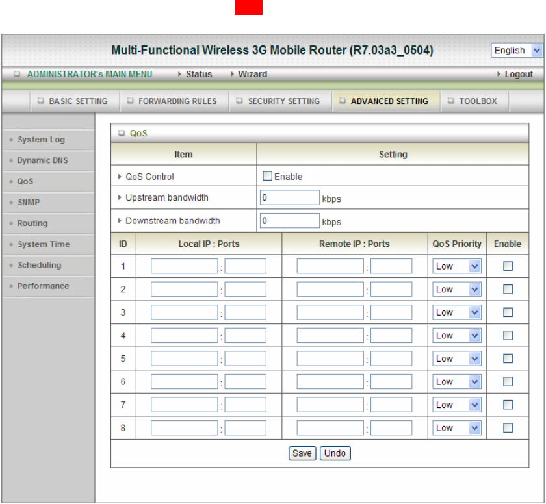
Task: Click Local IP field of rule 2
Action: tap(184, 289)
